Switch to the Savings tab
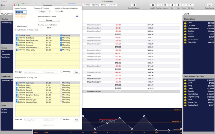The width and height of the screenshot is (215, 134). tap(103, 5)
